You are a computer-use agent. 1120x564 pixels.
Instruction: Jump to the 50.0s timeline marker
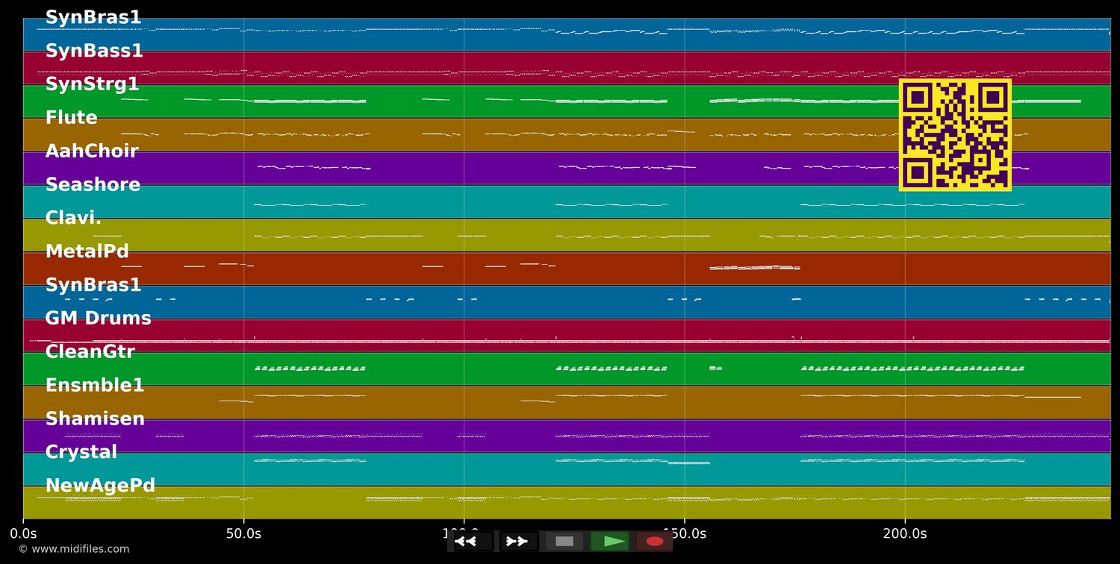pos(243,534)
